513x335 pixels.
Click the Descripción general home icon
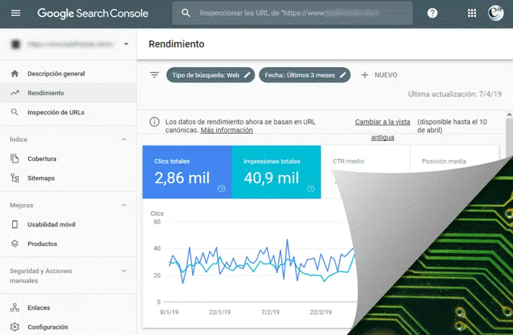15,73
